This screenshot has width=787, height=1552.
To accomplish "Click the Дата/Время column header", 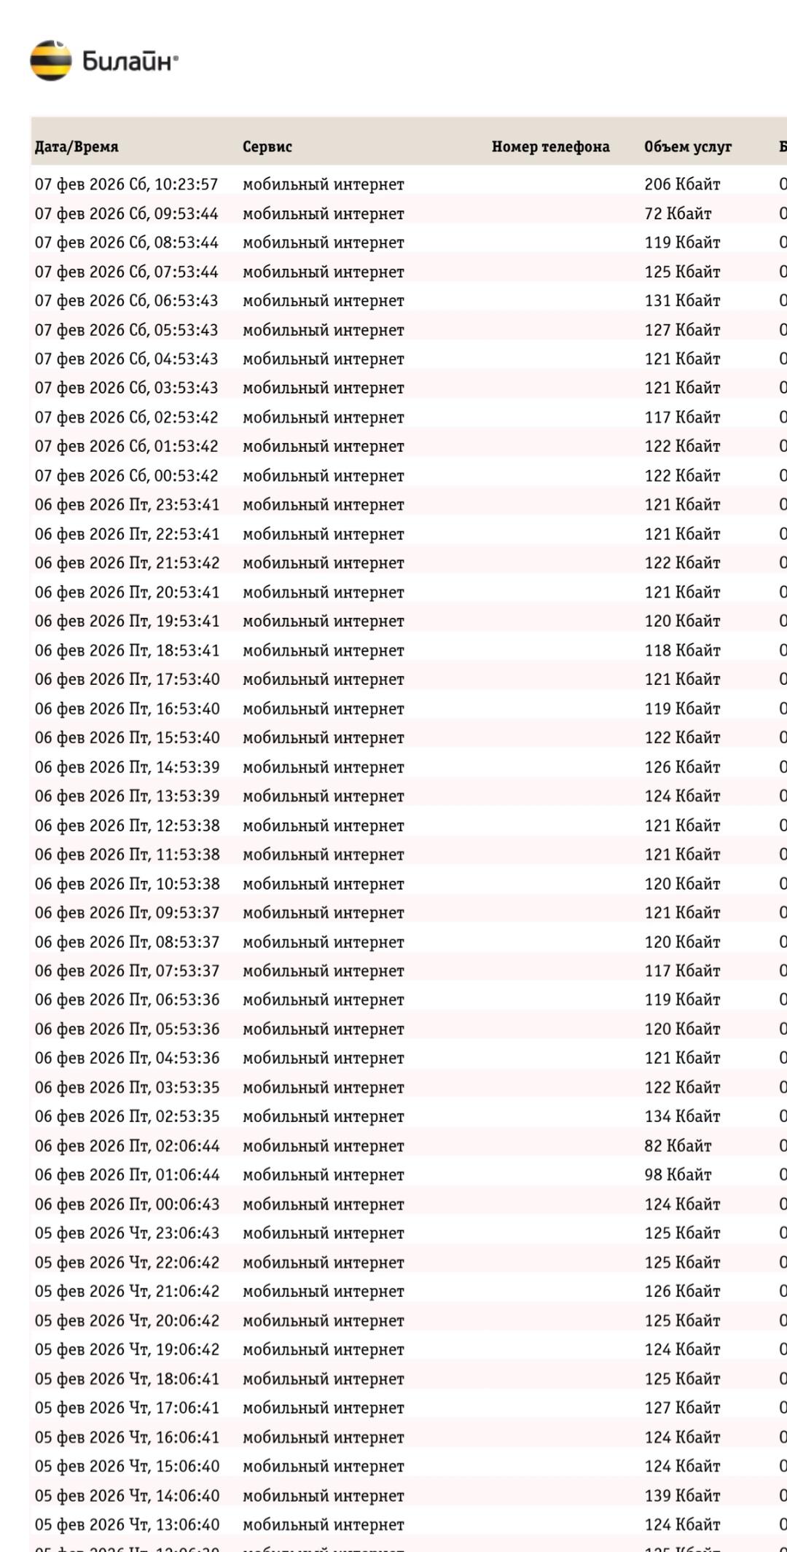I will (x=77, y=146).
